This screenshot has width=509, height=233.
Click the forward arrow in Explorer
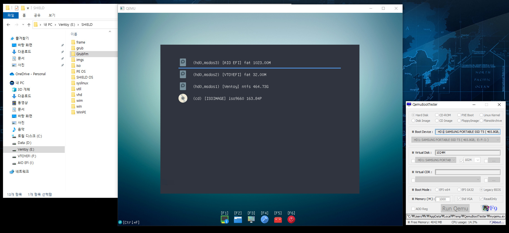[x=16, y=25]
